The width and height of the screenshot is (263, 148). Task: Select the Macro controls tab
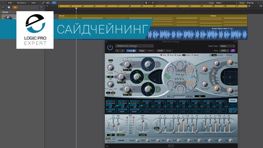[108, 139]
